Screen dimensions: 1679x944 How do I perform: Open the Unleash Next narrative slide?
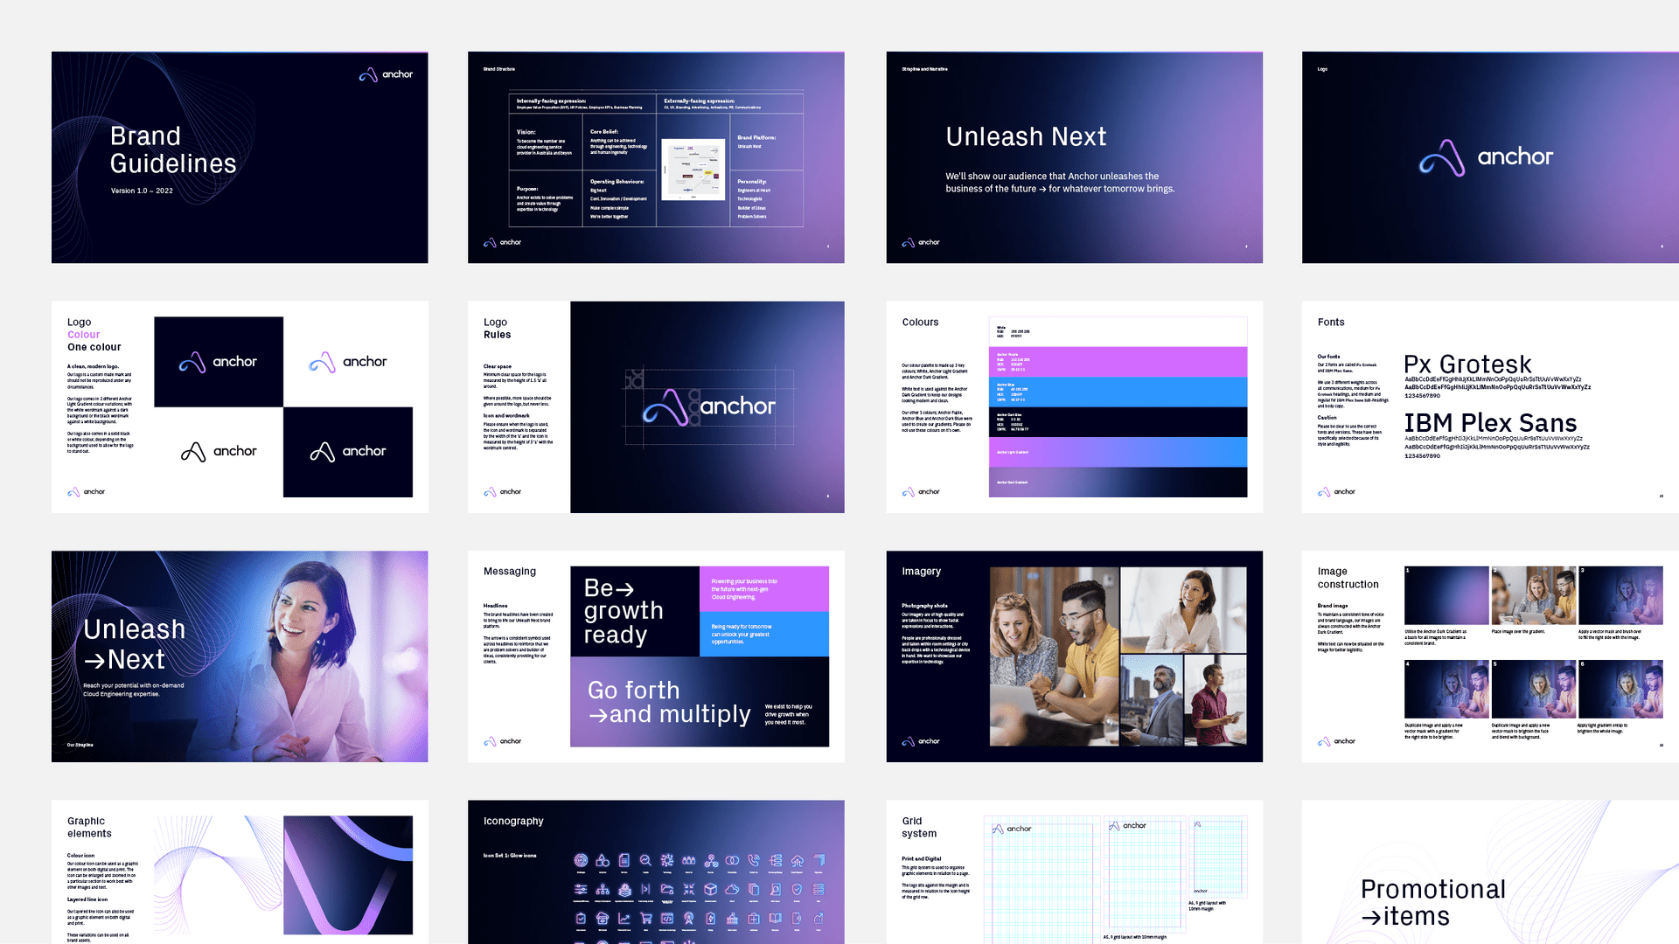coord(1074,157)
